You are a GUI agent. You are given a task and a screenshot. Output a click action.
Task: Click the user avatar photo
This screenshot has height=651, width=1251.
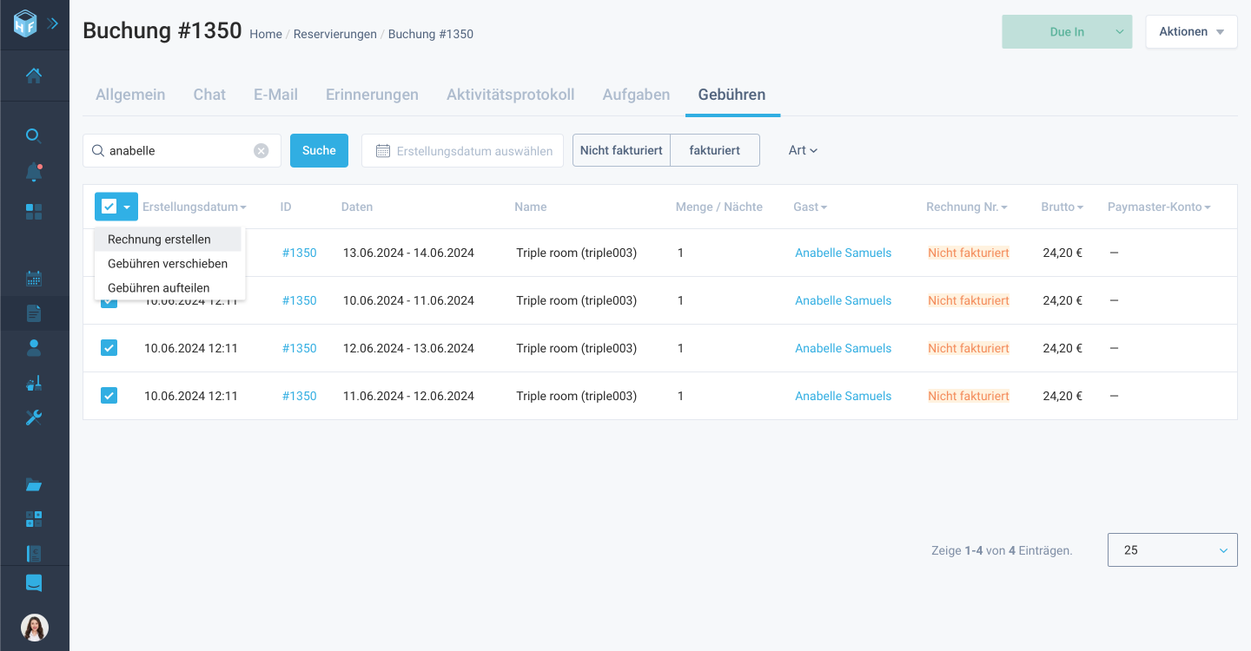[x=34, y=627]
